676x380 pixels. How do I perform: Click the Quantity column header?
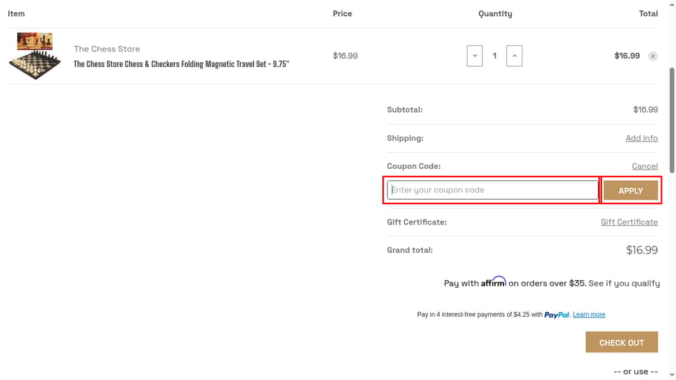pyautogui.click(x=495, y=14)
